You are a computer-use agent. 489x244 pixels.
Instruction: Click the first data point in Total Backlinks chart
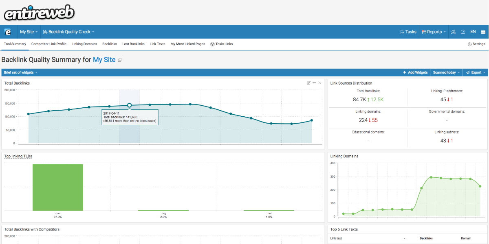coord(29,114)
